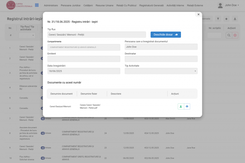Click the Cerere Cereri/ Sesizări/ Memorii - Petiții.pdf file name
This screenshot has width=245, height=163.
90,106
